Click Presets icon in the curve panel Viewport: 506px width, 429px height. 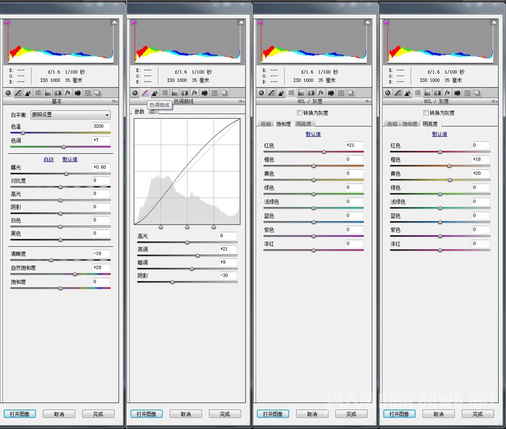[x=214, y=92]
